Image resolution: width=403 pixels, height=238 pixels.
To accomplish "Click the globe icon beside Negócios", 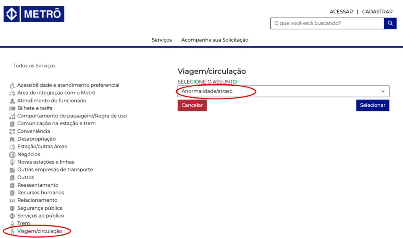I will point(12,154).
